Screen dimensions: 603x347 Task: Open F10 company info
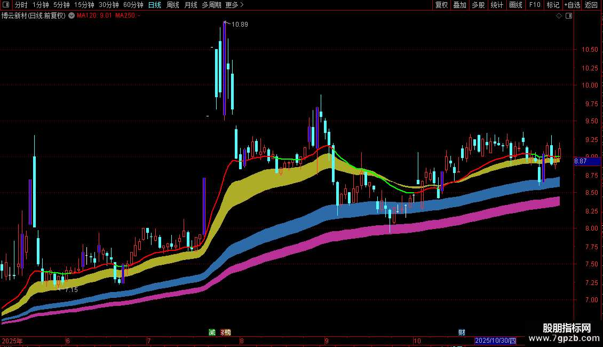click(x=535, y=5)
